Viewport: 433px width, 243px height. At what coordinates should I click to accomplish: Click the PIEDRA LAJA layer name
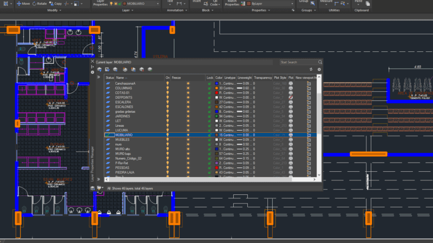tap(124, 172)
